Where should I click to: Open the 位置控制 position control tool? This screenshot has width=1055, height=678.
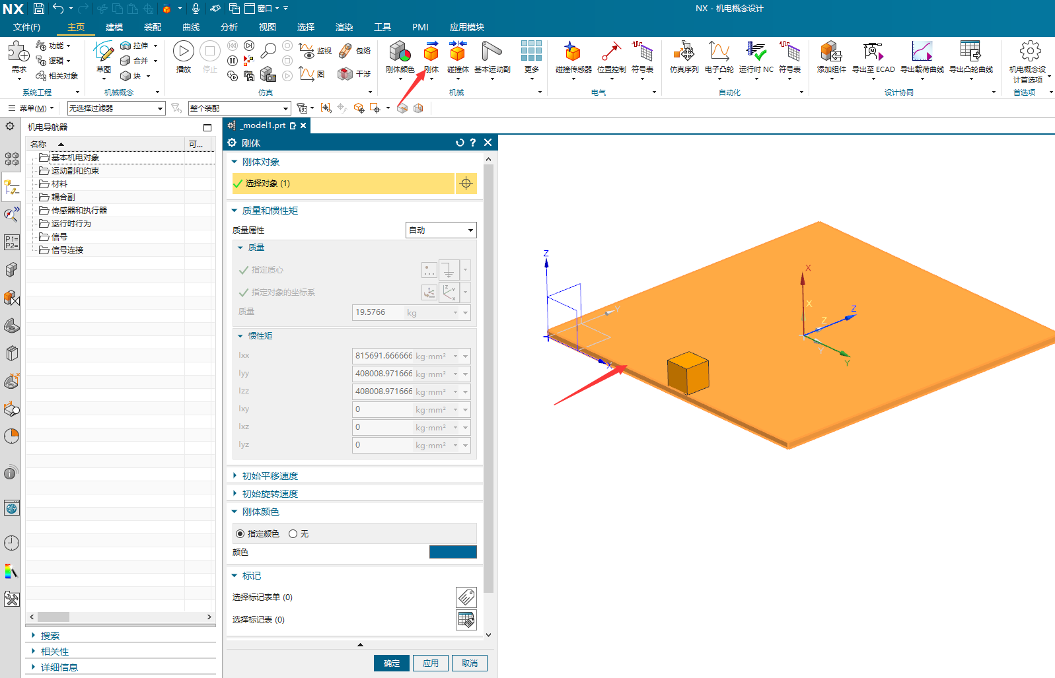[x=611, y=53]
